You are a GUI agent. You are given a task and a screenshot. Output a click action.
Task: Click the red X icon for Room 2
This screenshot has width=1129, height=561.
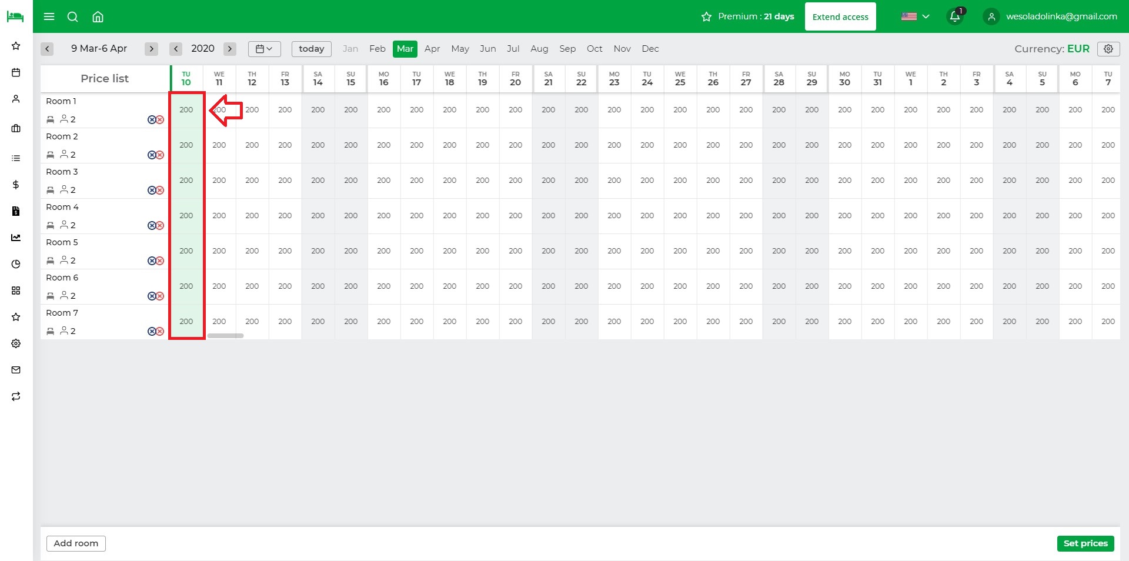(160, 155)
